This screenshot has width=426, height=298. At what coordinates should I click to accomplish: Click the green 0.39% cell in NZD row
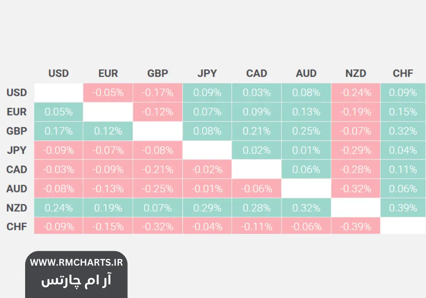[x=403, y=208]
